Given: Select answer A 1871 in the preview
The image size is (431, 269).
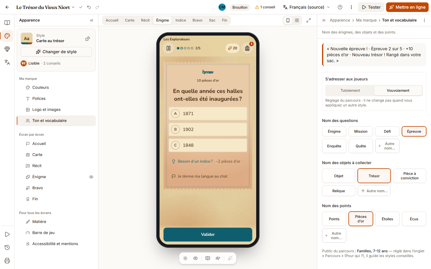Looking at the screenshot, I should [x=208, y=114].
